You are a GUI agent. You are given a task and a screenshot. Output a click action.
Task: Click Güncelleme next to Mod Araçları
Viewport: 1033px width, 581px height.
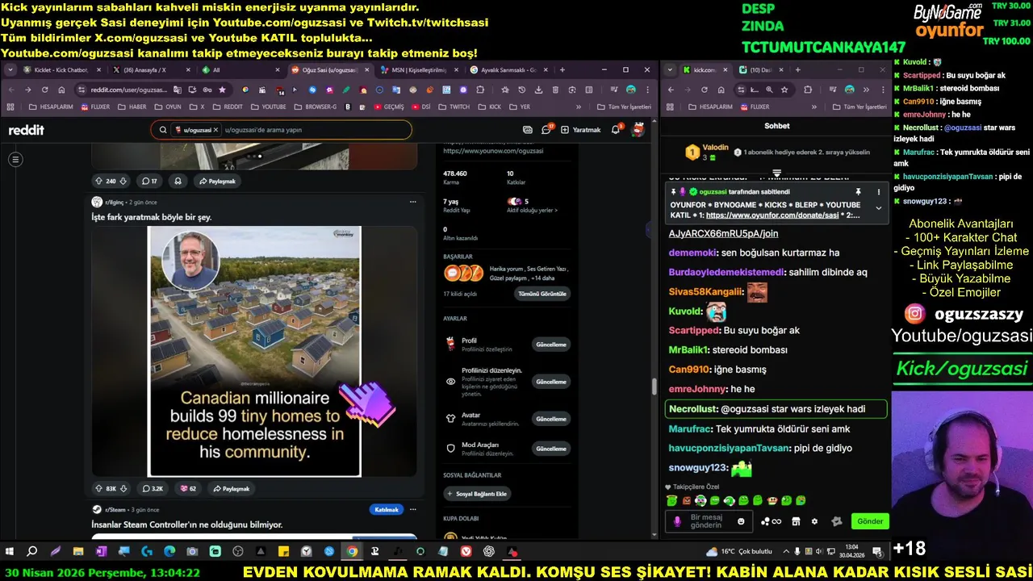(551, 449)
